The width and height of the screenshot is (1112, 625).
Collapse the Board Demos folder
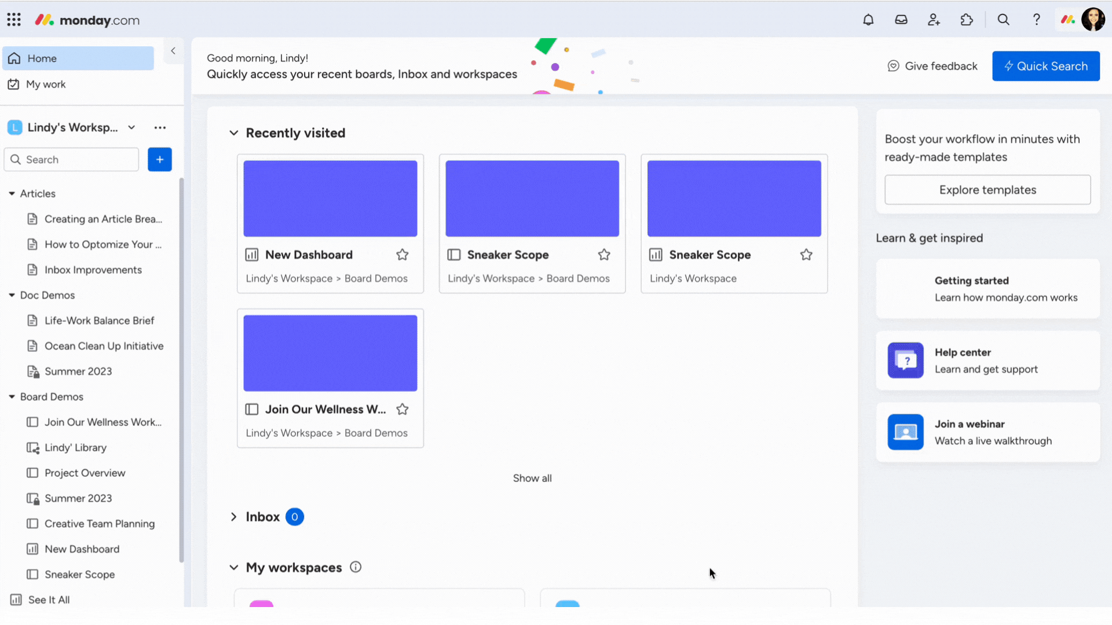point(12,397)
